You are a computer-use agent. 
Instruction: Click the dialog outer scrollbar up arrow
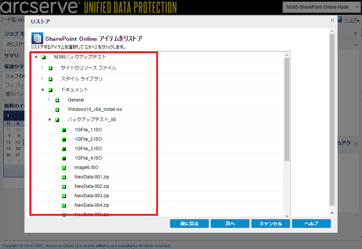332,31
